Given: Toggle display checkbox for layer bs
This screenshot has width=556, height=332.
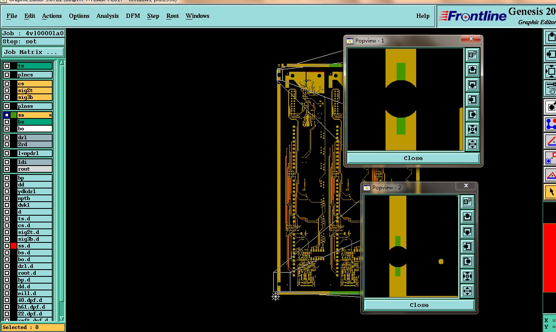Looking at the screenshot, I should coord(7,122).
